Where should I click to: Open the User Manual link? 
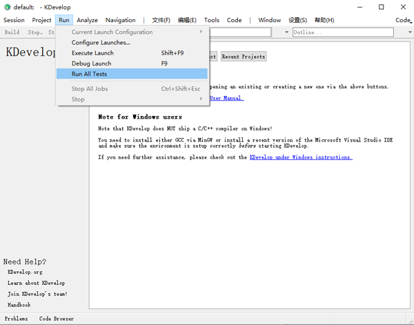point(226,98)
